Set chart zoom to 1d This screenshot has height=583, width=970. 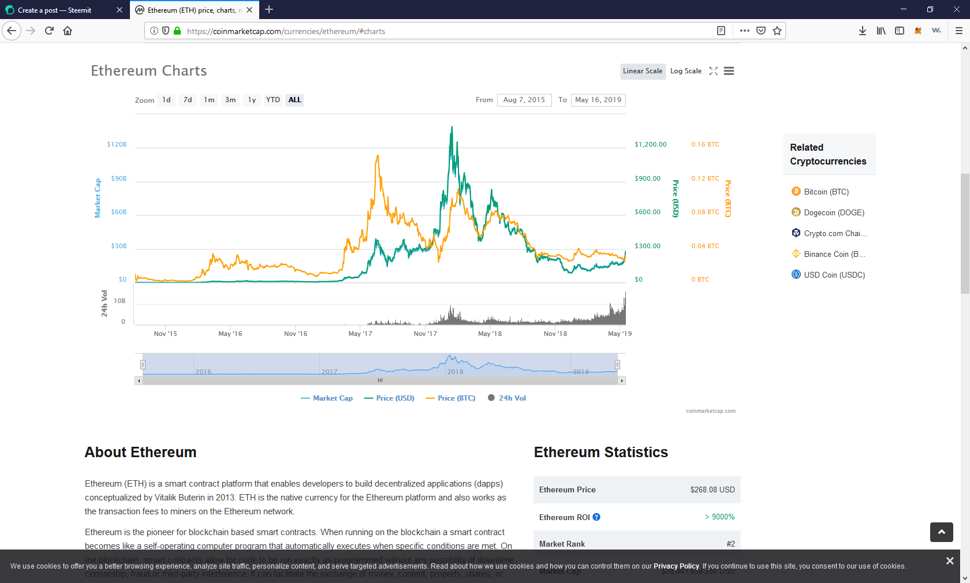click(166, 100)
